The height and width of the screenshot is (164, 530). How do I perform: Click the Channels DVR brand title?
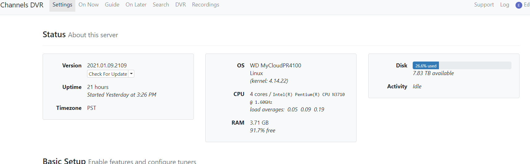click(x=22, y=5)
